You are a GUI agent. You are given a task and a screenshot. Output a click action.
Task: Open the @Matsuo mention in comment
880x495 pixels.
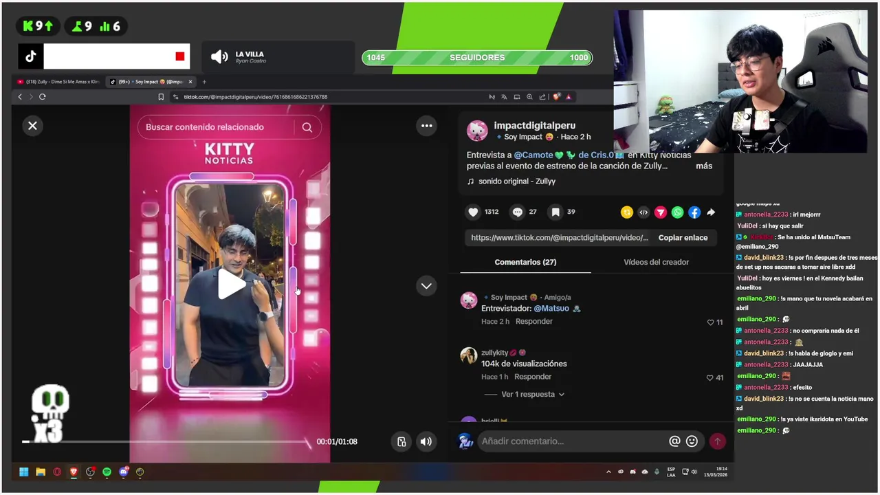click(x=551, y=309)
